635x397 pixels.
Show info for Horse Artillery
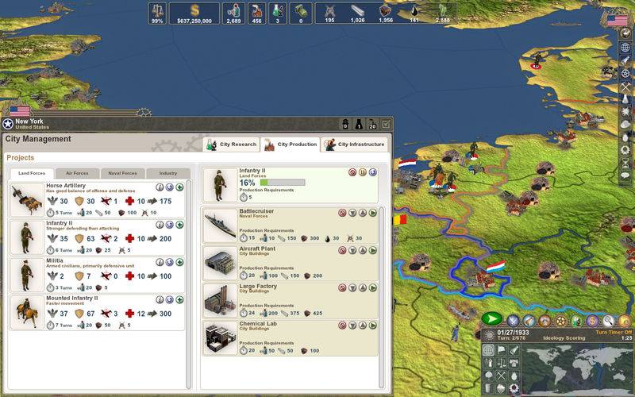160,187
